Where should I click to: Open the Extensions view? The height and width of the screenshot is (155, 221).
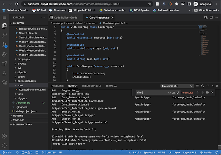4,64
